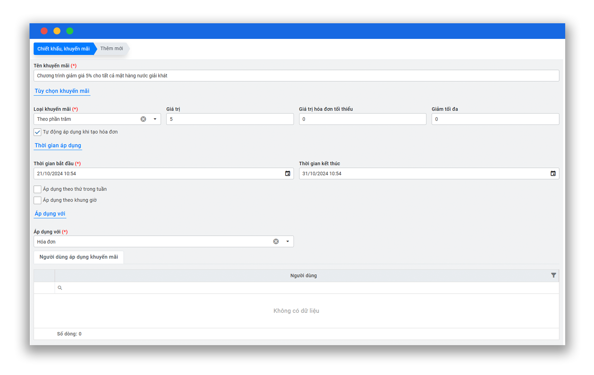
Task: Click the 'Thời gian áp dụng' section link
Action: click(x=58, y=145)
